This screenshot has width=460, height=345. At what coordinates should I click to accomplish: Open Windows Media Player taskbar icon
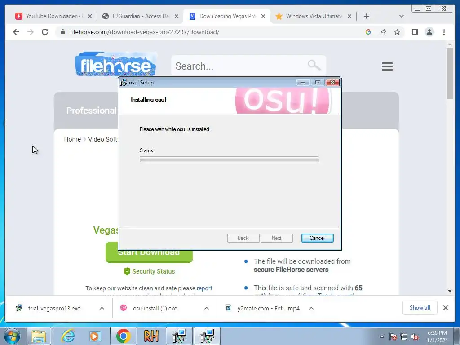click(95, 336)
